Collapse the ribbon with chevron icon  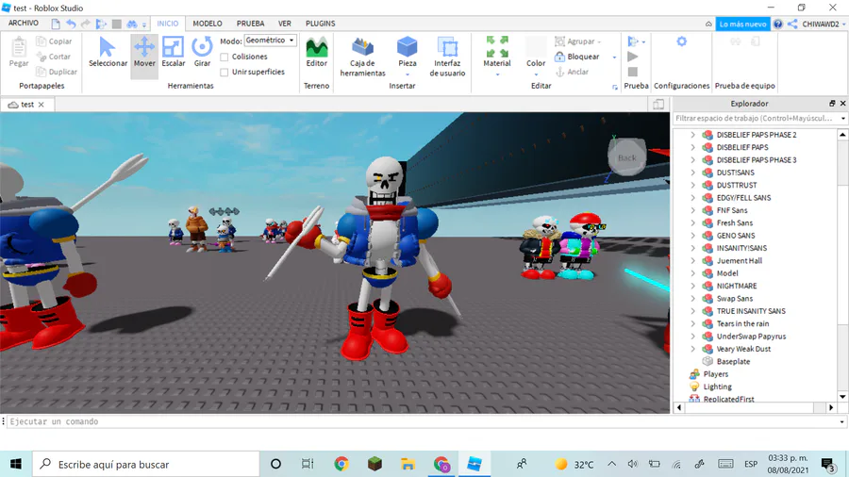tap(708, 24)
